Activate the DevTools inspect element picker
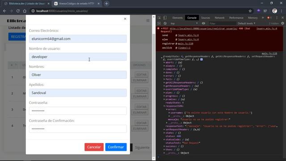This screenshot has height=161, width=286. [159, 18]
